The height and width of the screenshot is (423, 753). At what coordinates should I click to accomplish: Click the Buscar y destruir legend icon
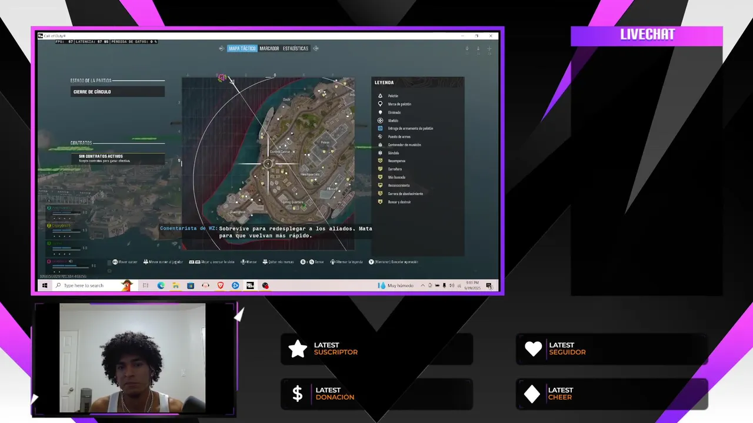pyautogui.click(x=380, y=202)
